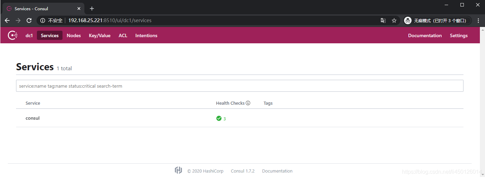This screenshot has width=485, height=178.
Task: Open site info 'not secure' icon
Action: coord(43,20)
